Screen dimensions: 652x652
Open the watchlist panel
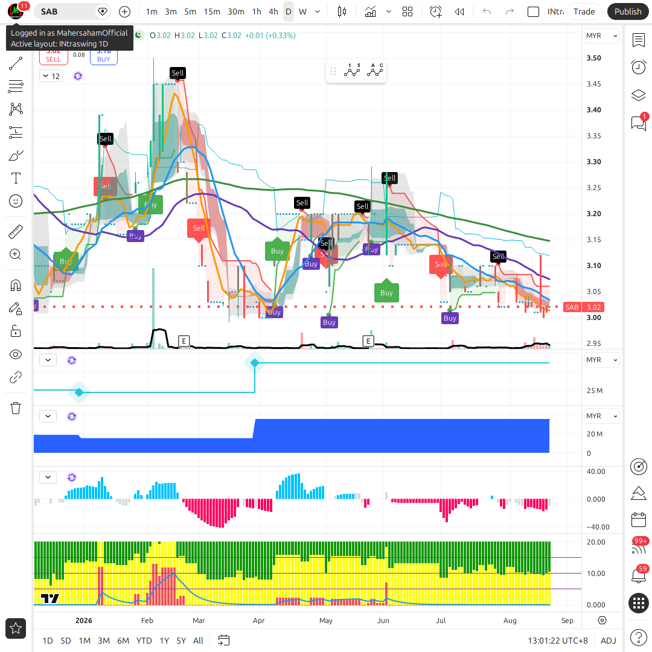638,40
